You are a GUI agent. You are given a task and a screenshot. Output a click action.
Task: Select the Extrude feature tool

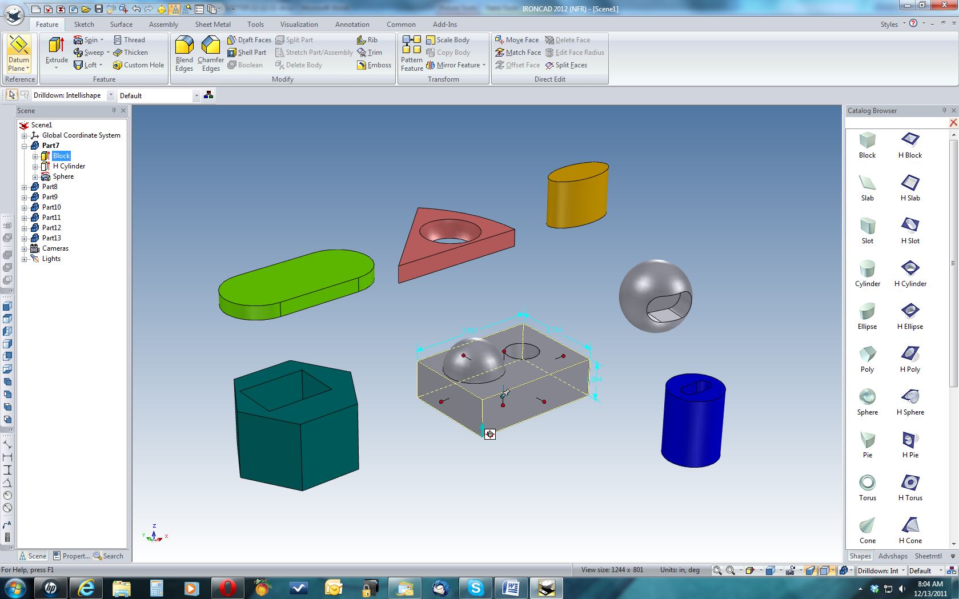click(57, 50)
